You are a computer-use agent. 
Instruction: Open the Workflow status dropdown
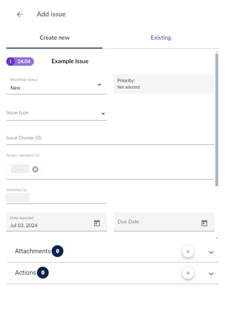[x=57, y=85]
